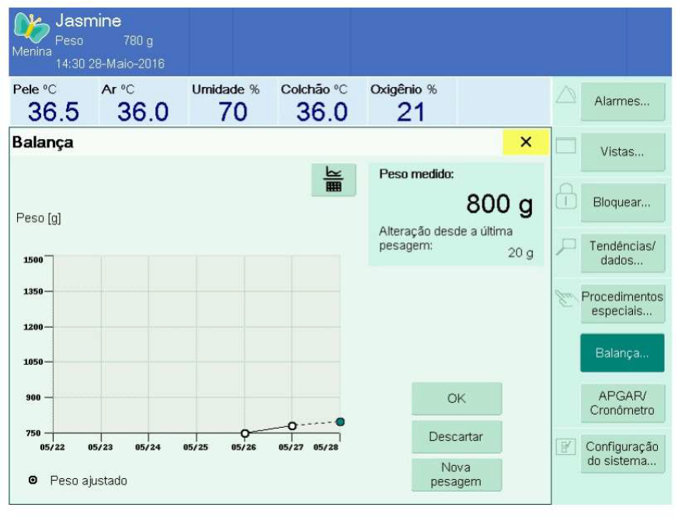
Task: Select the 05/26 weight data point
Action: point(245,433)
